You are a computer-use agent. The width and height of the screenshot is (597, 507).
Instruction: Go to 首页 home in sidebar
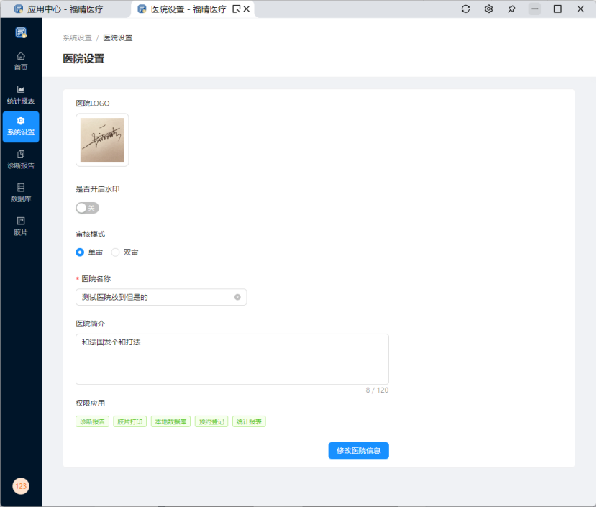click(21, 60)
